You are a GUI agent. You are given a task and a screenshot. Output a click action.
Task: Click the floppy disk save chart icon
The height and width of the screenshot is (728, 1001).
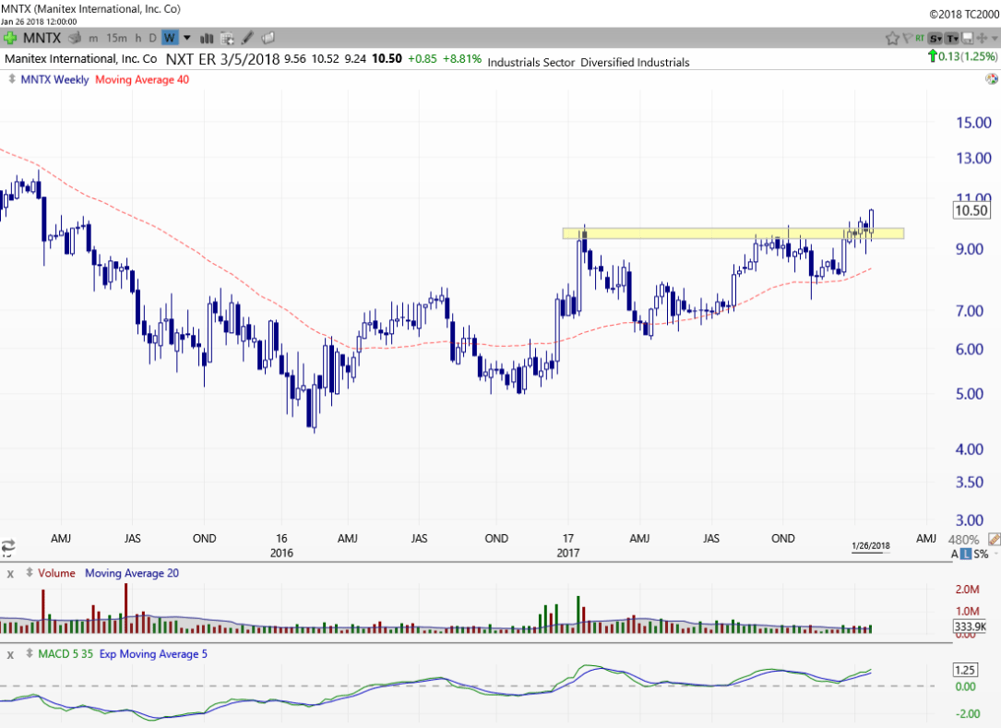tap(968, 38)
